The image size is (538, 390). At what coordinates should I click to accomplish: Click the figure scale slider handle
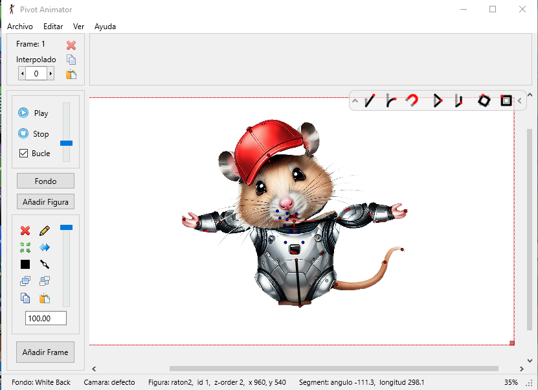[66, 227]
